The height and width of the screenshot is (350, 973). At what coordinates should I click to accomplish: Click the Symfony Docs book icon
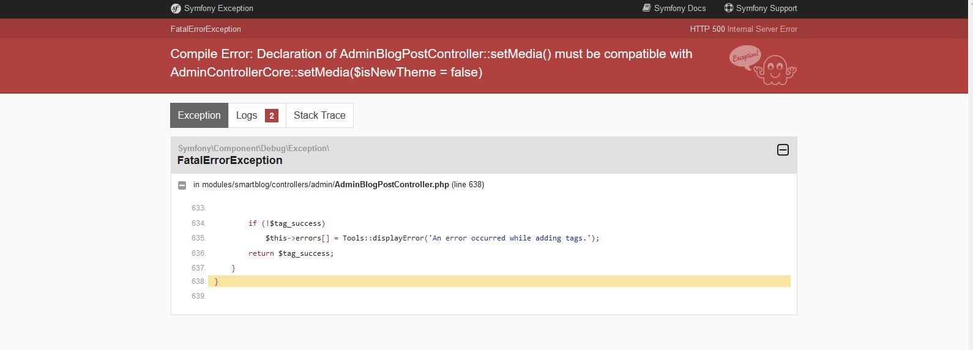click(x=646, y=8)
